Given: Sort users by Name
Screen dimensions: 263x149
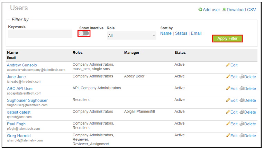Looking at the screenshot, I should (x=166, y=33).
